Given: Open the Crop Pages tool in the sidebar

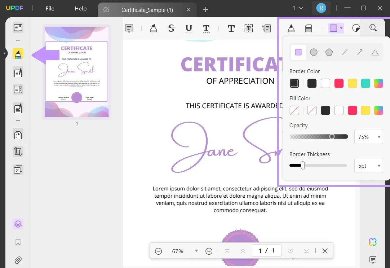Looking at the screenshot, I should 18,151.
